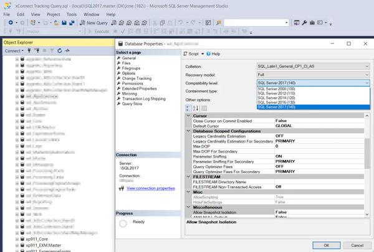374x252 pixels.
Task: Click the Undo arrow icon
Action: 180,22
